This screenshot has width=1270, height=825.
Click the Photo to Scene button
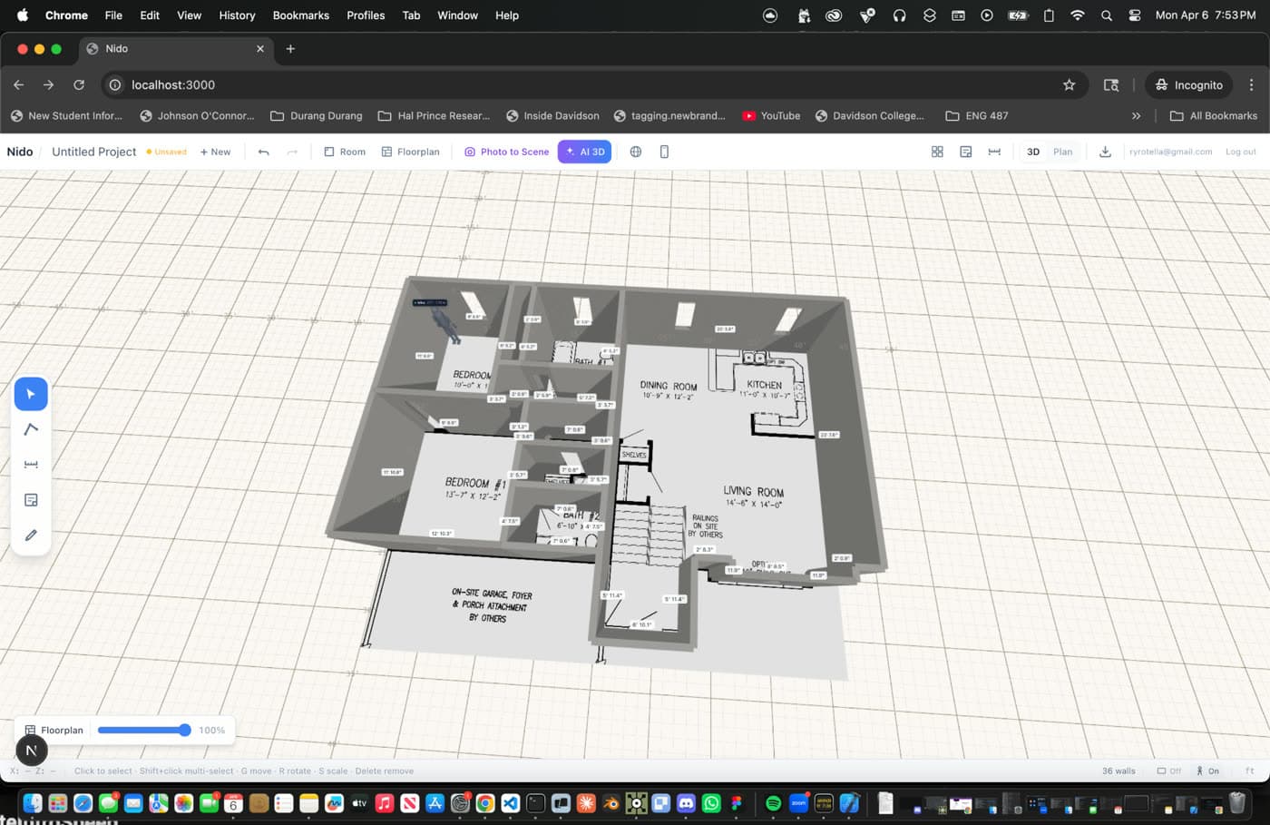506,152
